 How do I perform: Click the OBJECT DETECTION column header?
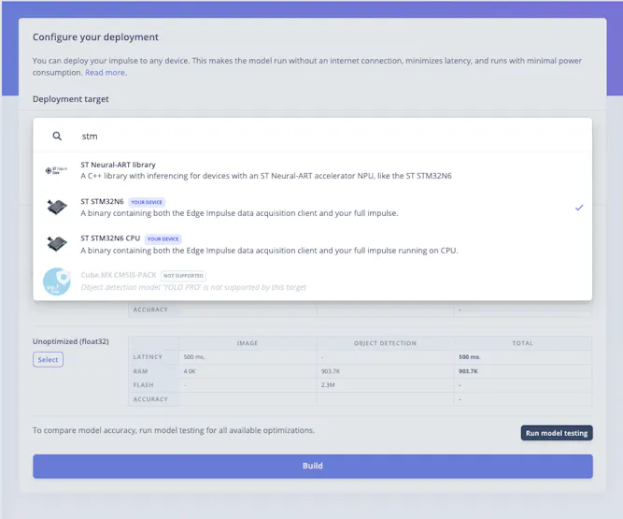click(x=385, y=343)
